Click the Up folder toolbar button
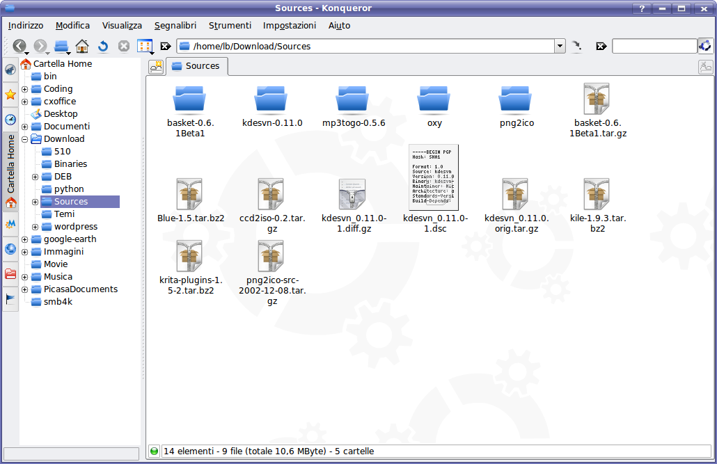This screenshot has height=464, width=717. tap(61, 46)
